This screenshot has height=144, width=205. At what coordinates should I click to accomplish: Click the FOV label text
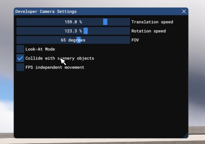click(135, 40)
